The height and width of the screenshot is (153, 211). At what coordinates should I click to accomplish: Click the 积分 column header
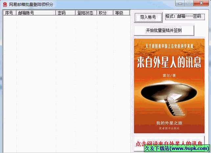[x=105, y=13]
